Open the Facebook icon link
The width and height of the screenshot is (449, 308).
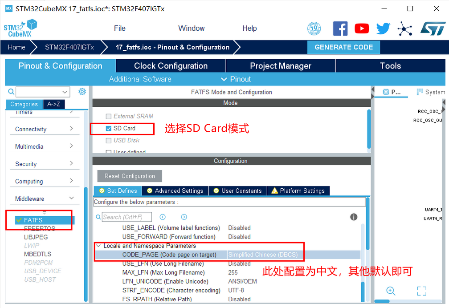point(340,28)
